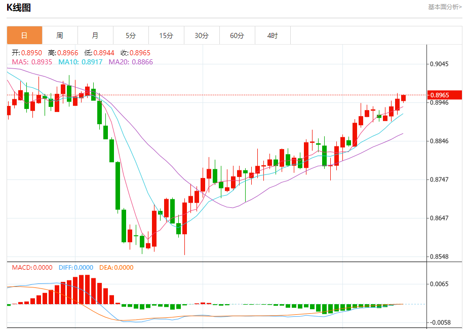Click the 0.8647 price axis label
The width and height of the screenshot is (467, 329).
(439, 218)
